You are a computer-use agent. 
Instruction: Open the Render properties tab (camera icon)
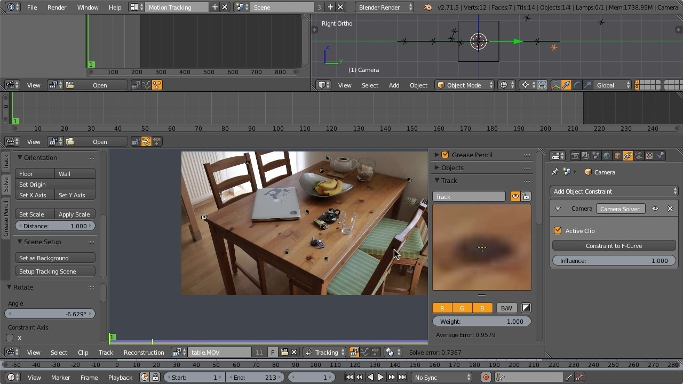pyautogui.click(x=575, y=155)
